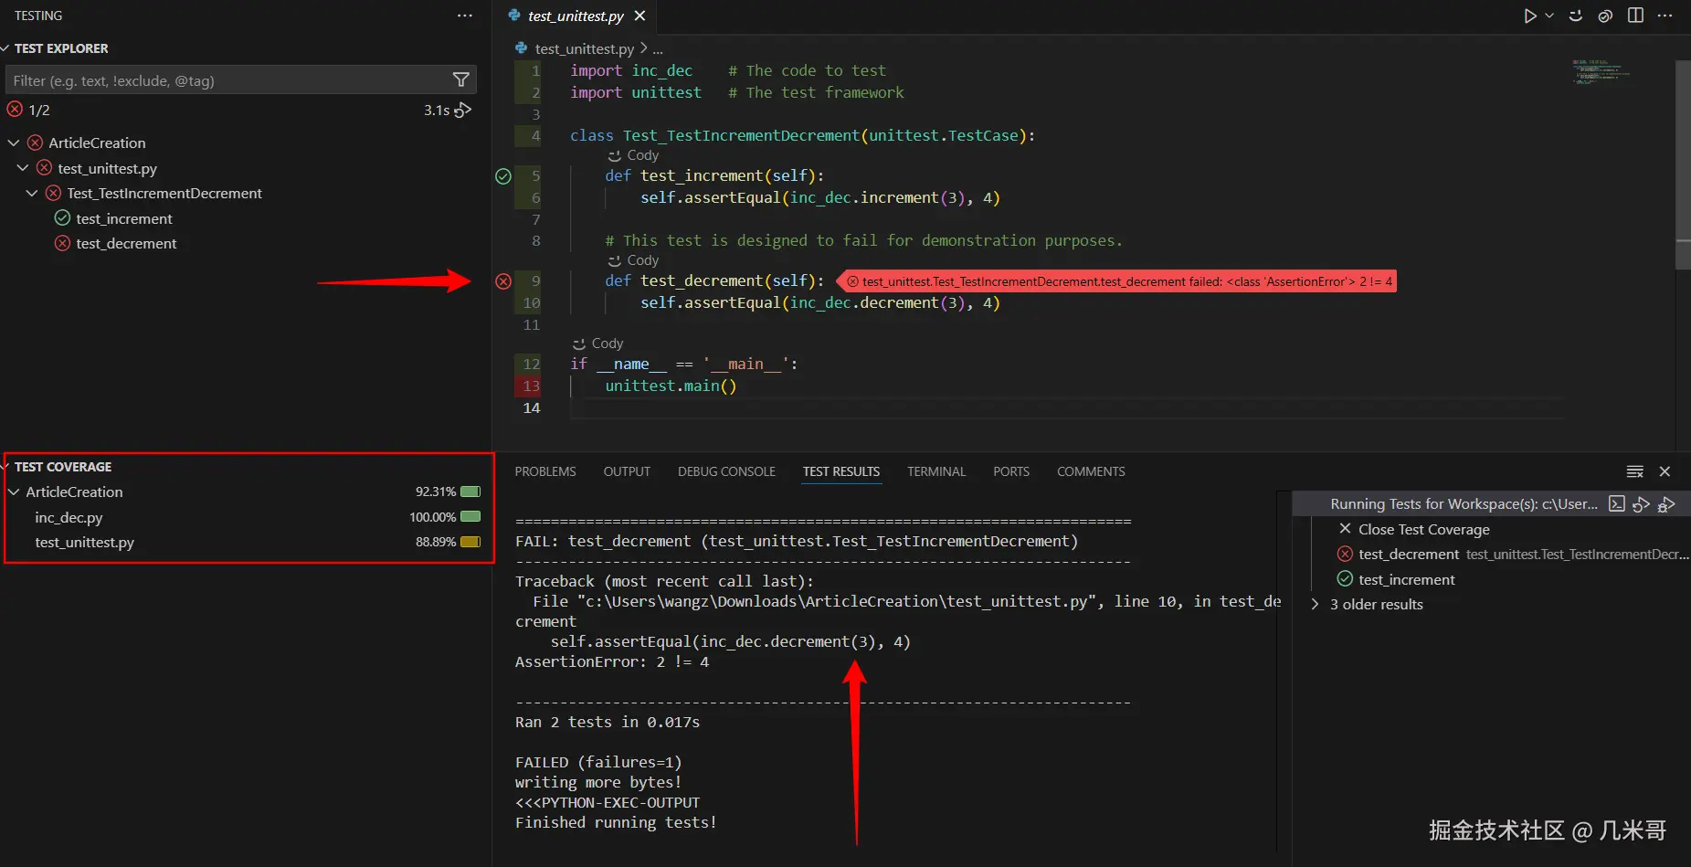Screen dimensions: 1691x867
Task: Click the 1/2 test summary count
Action: point(39,110)
